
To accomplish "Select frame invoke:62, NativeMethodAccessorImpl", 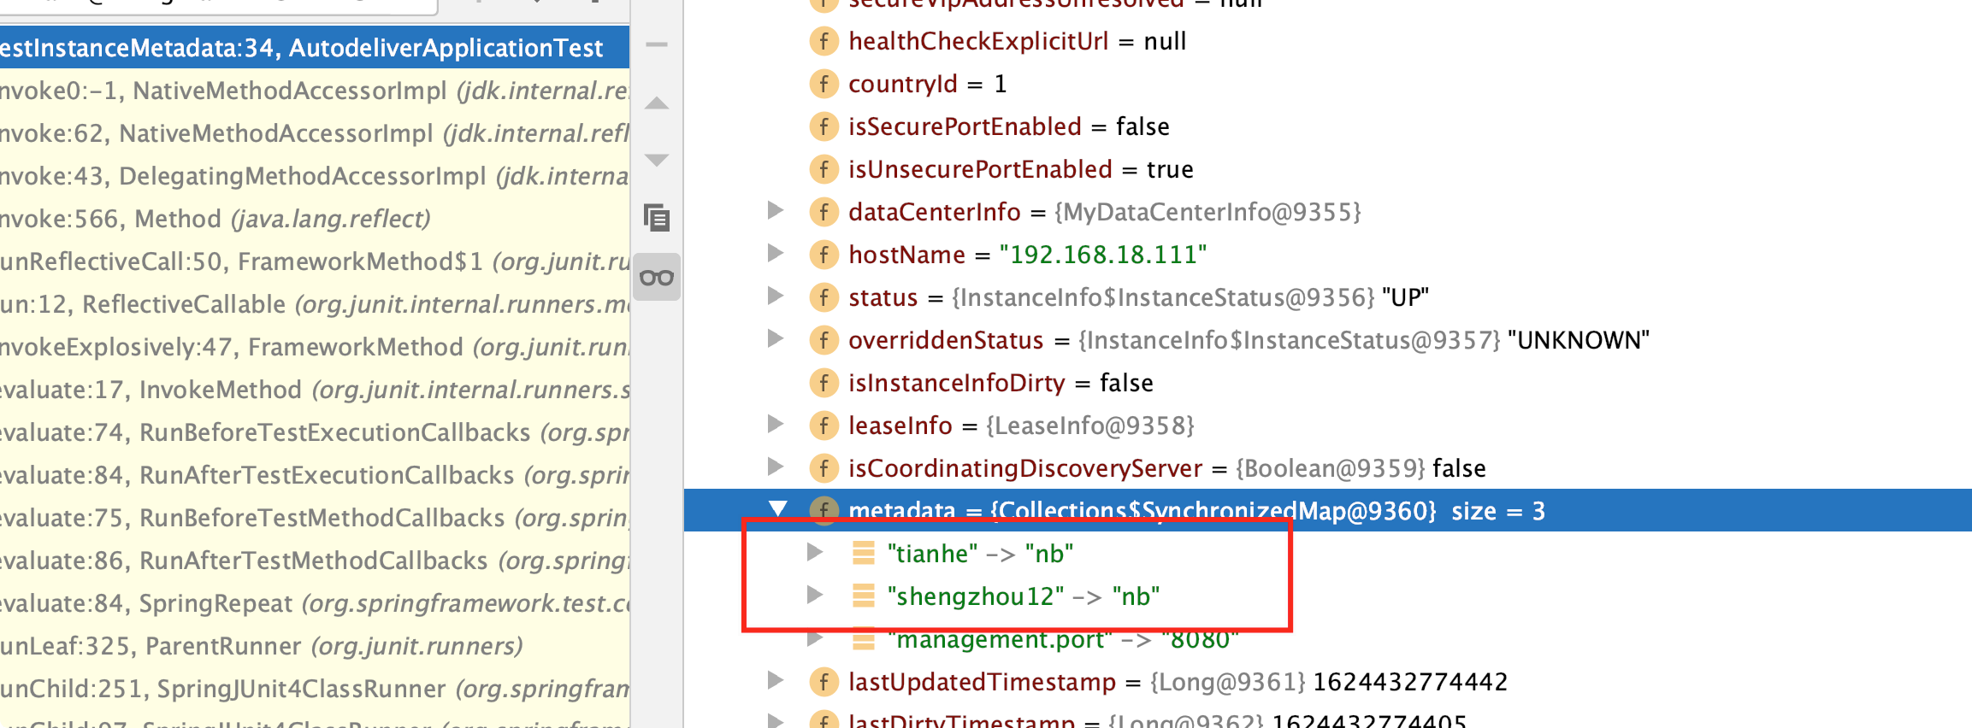I will [x=315, y=133].
